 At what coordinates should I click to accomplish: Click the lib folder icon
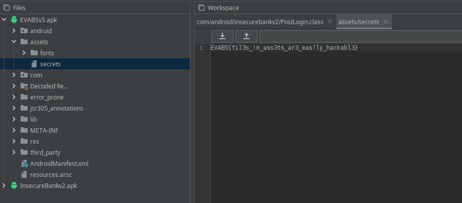click(x=24, y=119)
